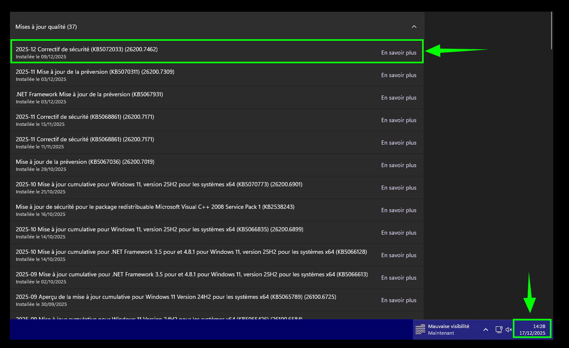Open En savoir plus for KB5070773 update

coord(398,188)
